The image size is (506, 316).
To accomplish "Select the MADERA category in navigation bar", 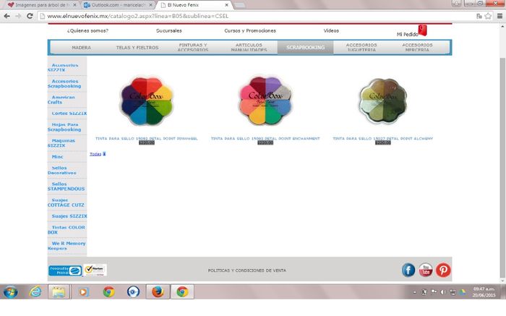I will [x=81, y=48].
